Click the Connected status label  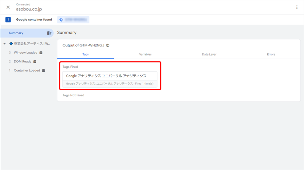(x=23, y=4)
